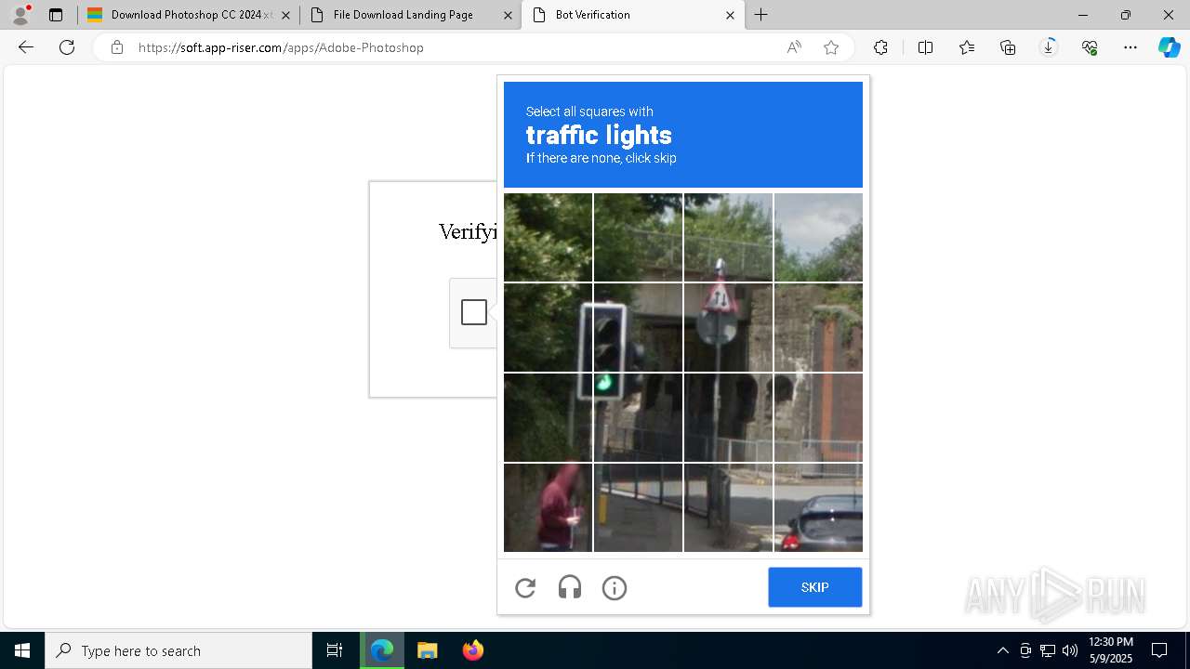
Task: Open Microsoft Edge from taskbar
Action: (382, 650)
